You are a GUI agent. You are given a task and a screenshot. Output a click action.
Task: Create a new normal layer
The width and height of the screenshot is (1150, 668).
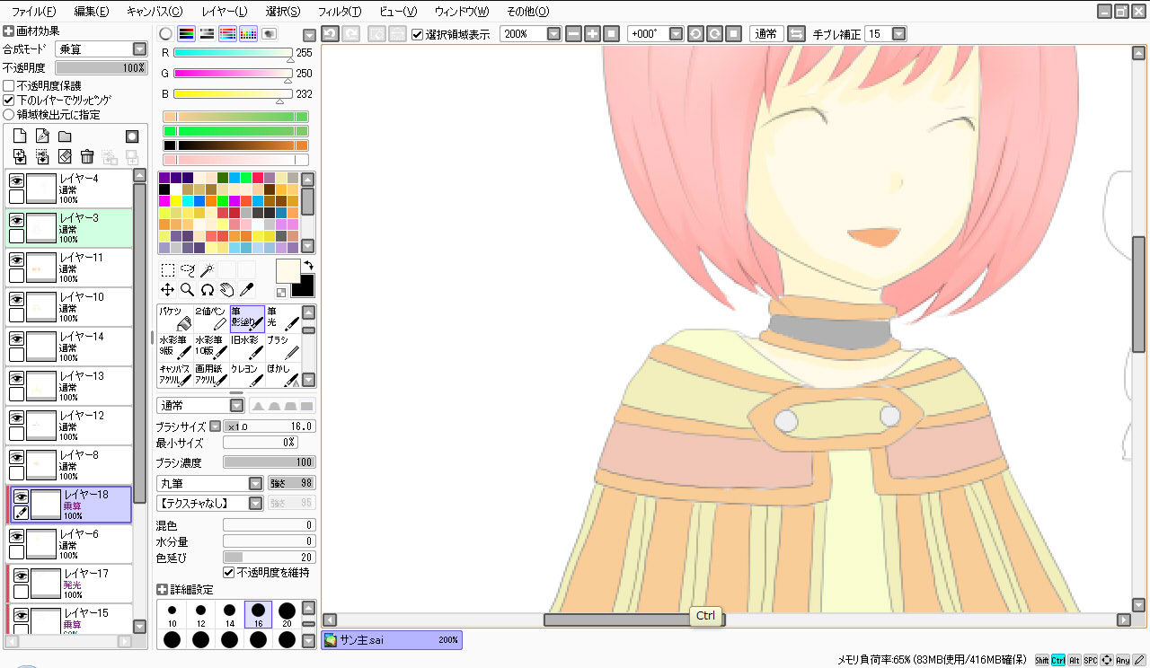pyautogui.click(x=19, y=136)
